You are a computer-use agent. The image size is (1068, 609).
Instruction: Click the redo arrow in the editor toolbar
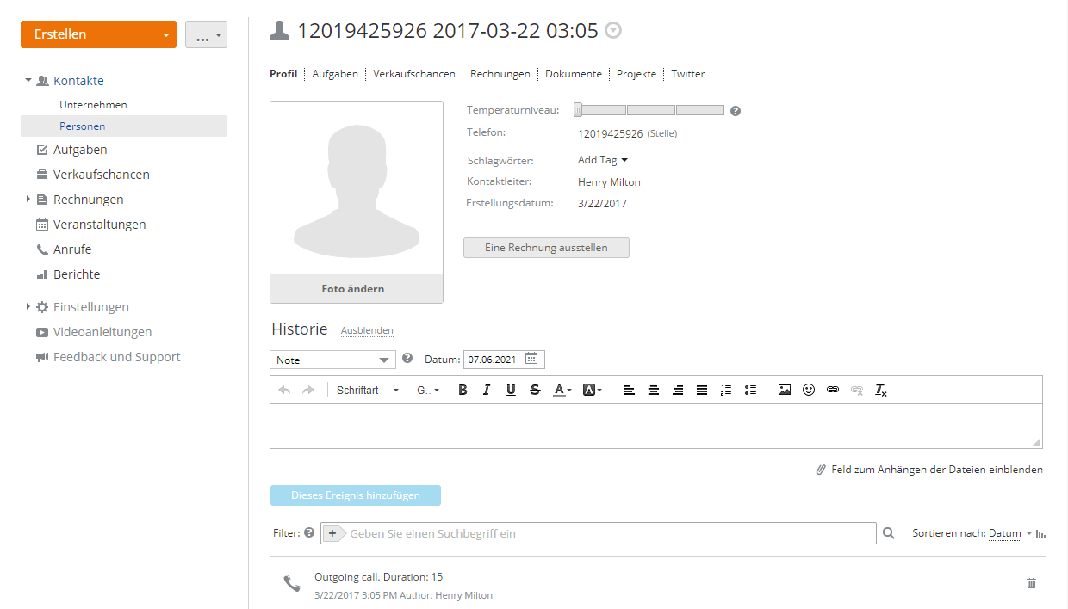coord(308,390)
